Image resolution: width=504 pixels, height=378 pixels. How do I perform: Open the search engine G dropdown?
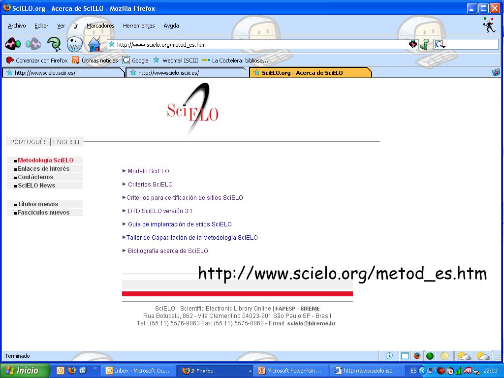click(440, 44)
